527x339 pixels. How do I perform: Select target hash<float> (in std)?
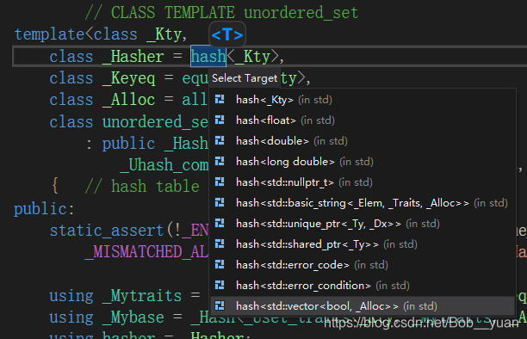(x=363, y=120)
